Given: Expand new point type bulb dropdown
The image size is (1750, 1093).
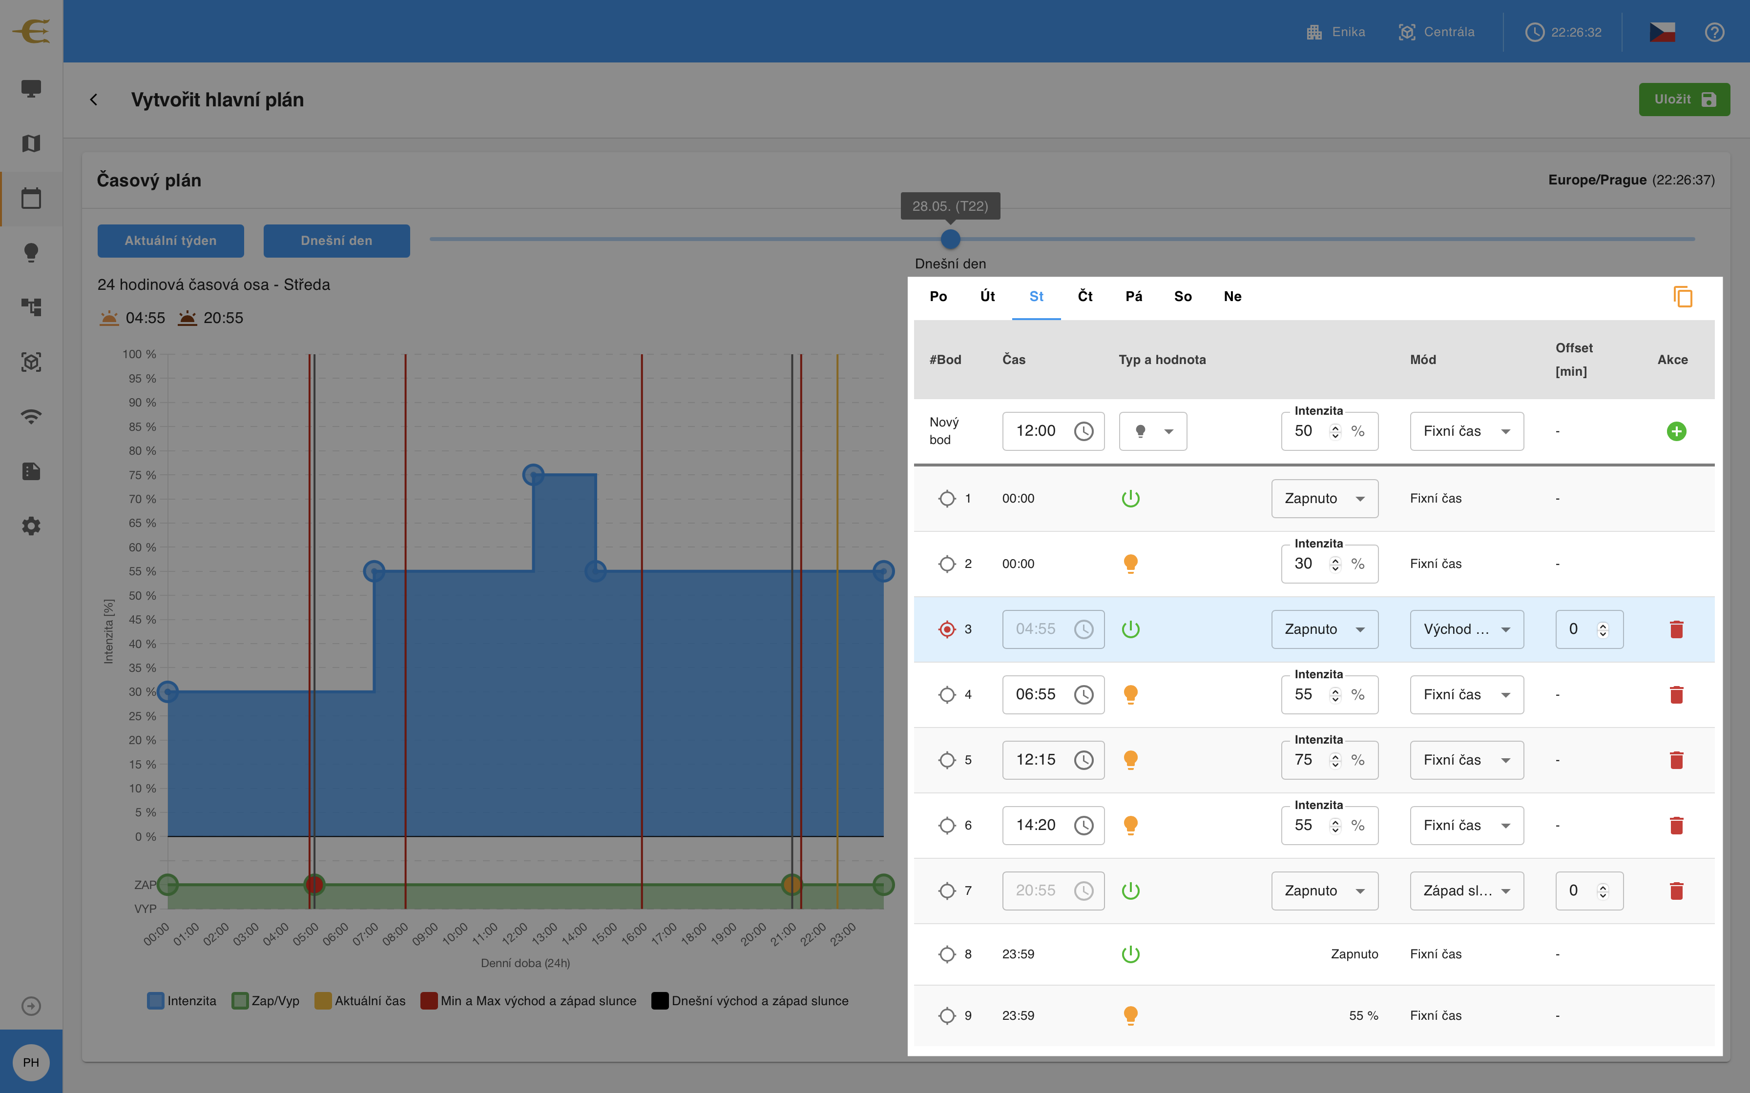Looking at the screenshot, I should 1153,431.
